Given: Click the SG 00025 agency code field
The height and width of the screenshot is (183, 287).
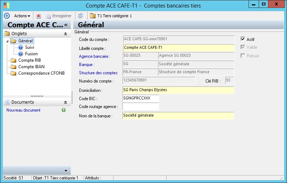Looking at the screenshot, I should 140,56.
